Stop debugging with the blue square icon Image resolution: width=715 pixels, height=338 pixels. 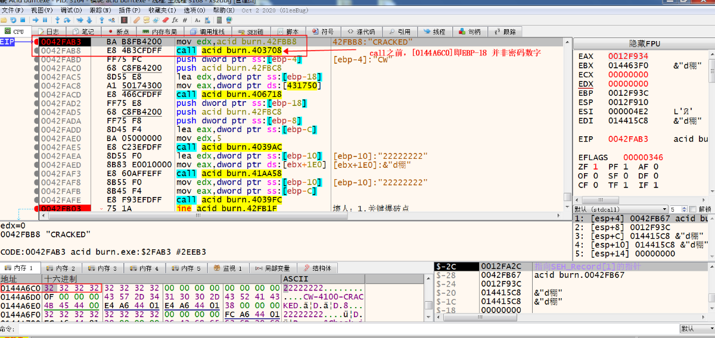click(23, 20)
